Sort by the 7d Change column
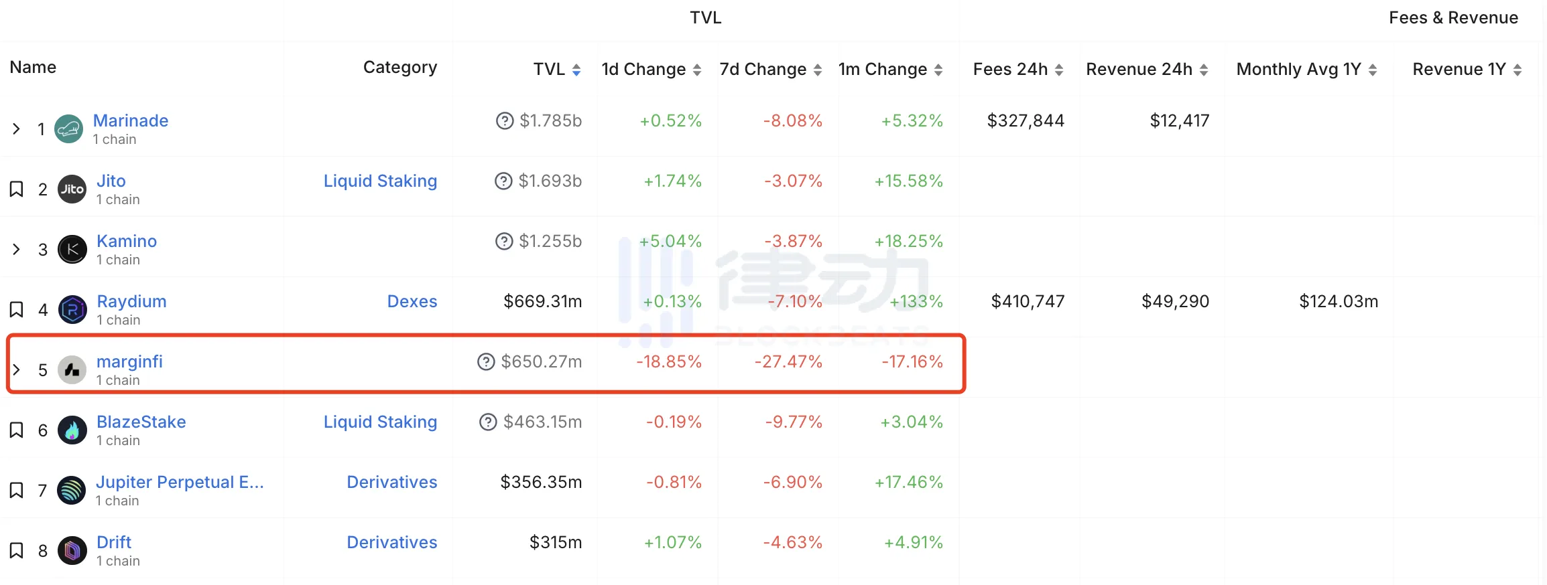The height and width of the screenshot is (585, 1547). (x=770, y=70)
